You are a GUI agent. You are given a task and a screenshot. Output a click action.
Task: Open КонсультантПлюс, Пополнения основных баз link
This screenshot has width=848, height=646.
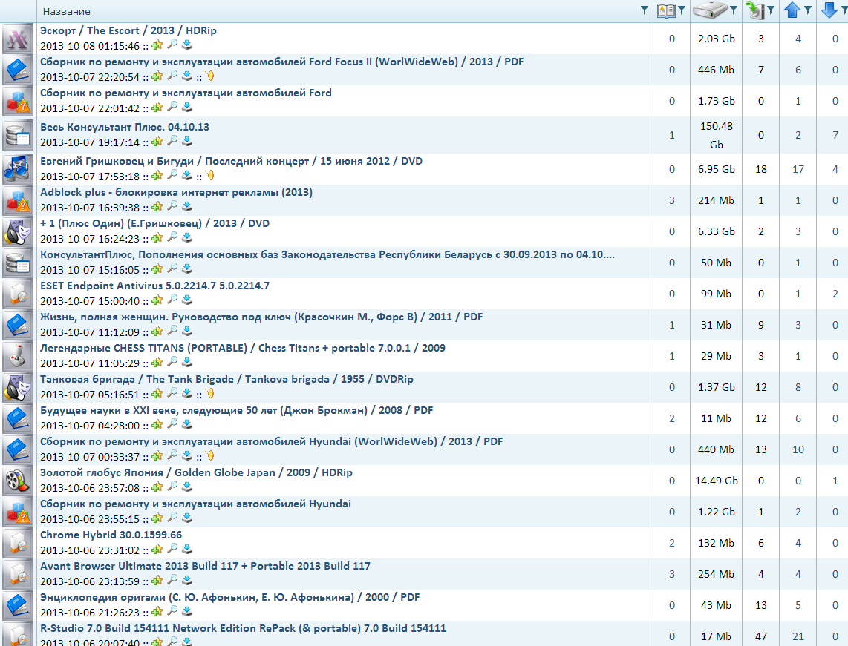click(327, 254)
